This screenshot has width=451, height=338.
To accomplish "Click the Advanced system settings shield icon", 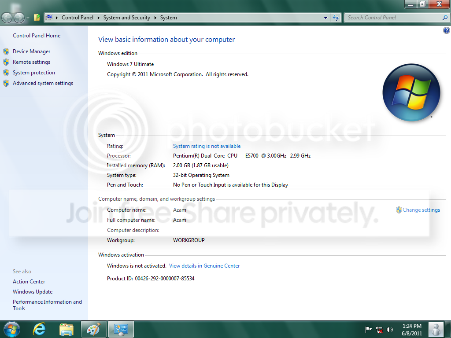I will 6,83.
